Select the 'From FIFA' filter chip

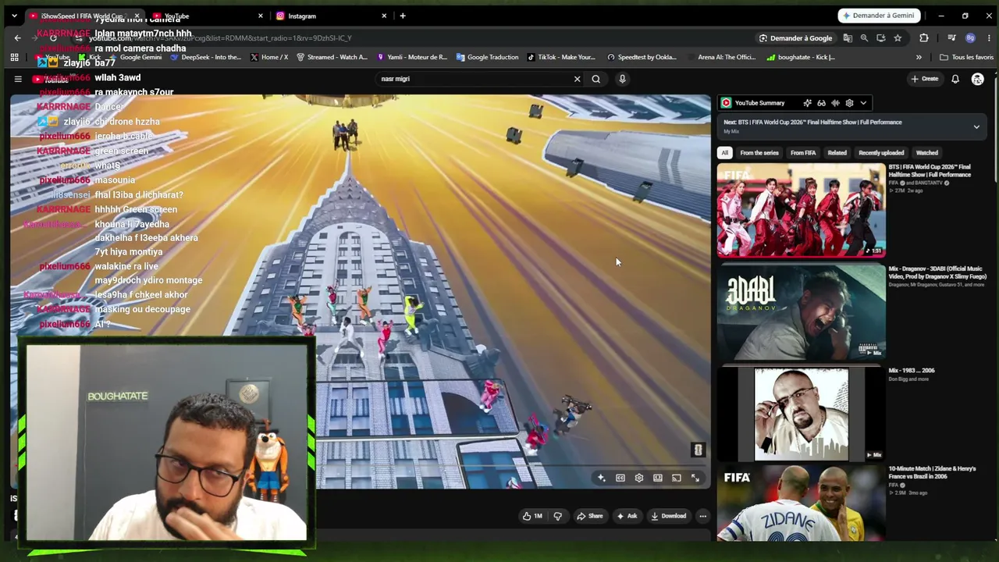click(x=803, y=153)
